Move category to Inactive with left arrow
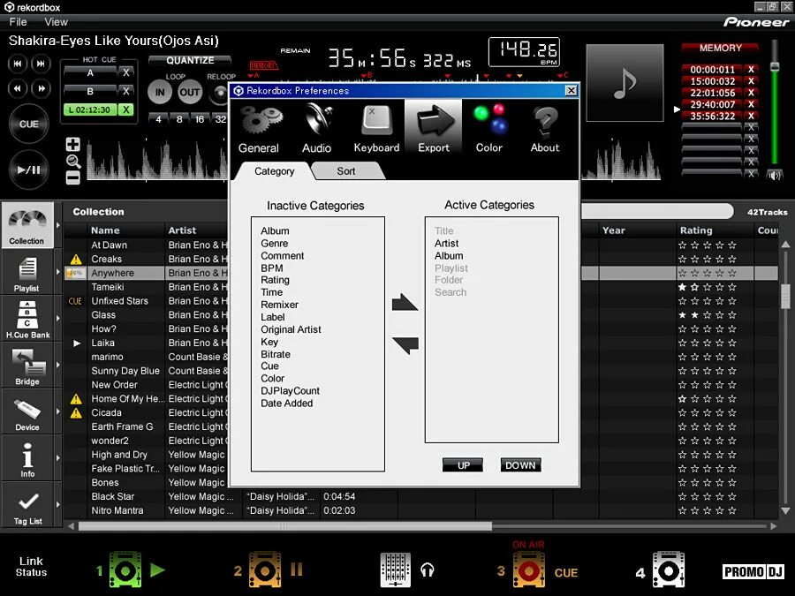 pos(405,344)
